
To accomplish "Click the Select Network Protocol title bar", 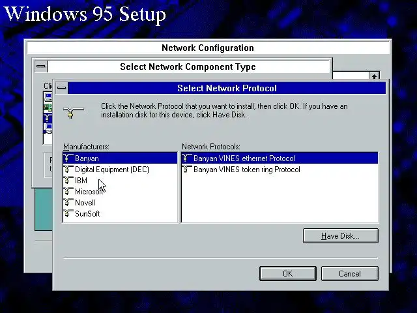I will (x=227, y=88).
